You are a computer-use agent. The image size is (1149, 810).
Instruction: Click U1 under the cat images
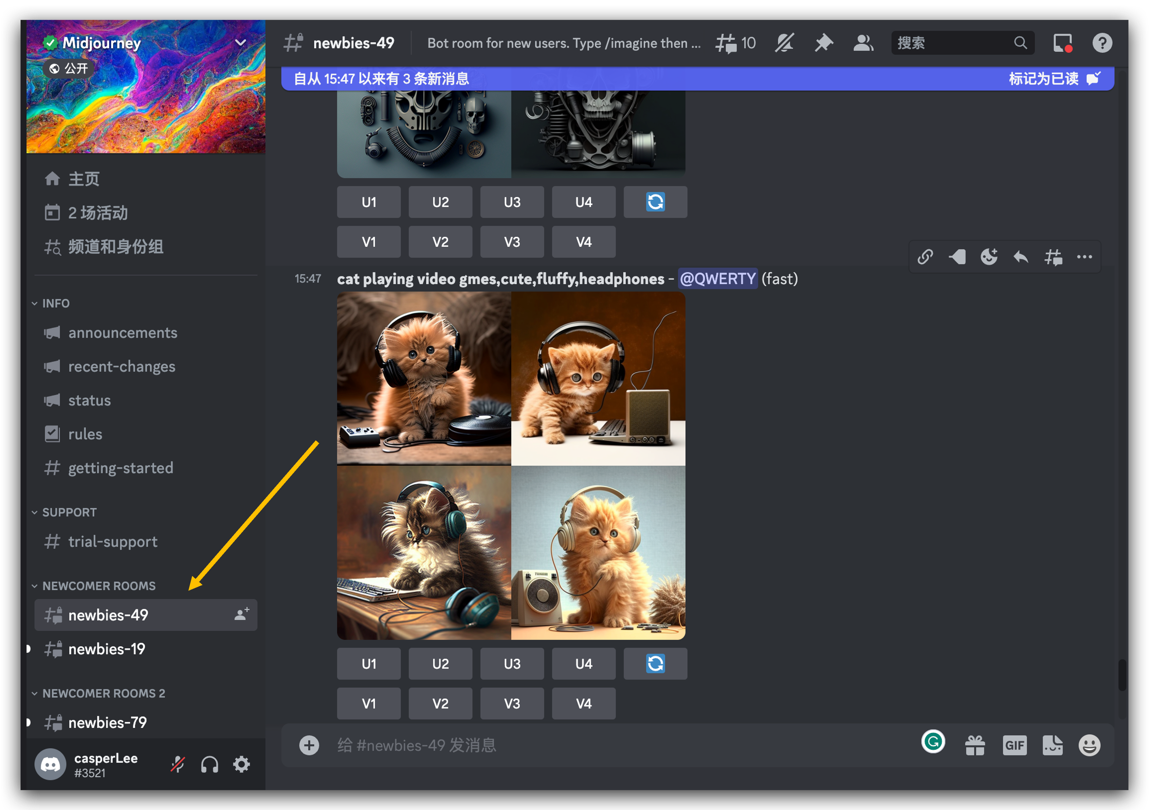click(369, 663)
